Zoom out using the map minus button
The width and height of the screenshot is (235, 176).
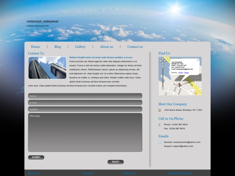(163, 89)
